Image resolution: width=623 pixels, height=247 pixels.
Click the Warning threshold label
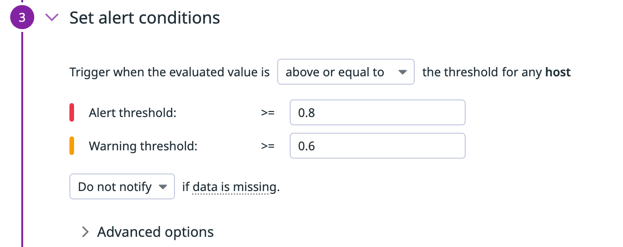coord(143,146)
